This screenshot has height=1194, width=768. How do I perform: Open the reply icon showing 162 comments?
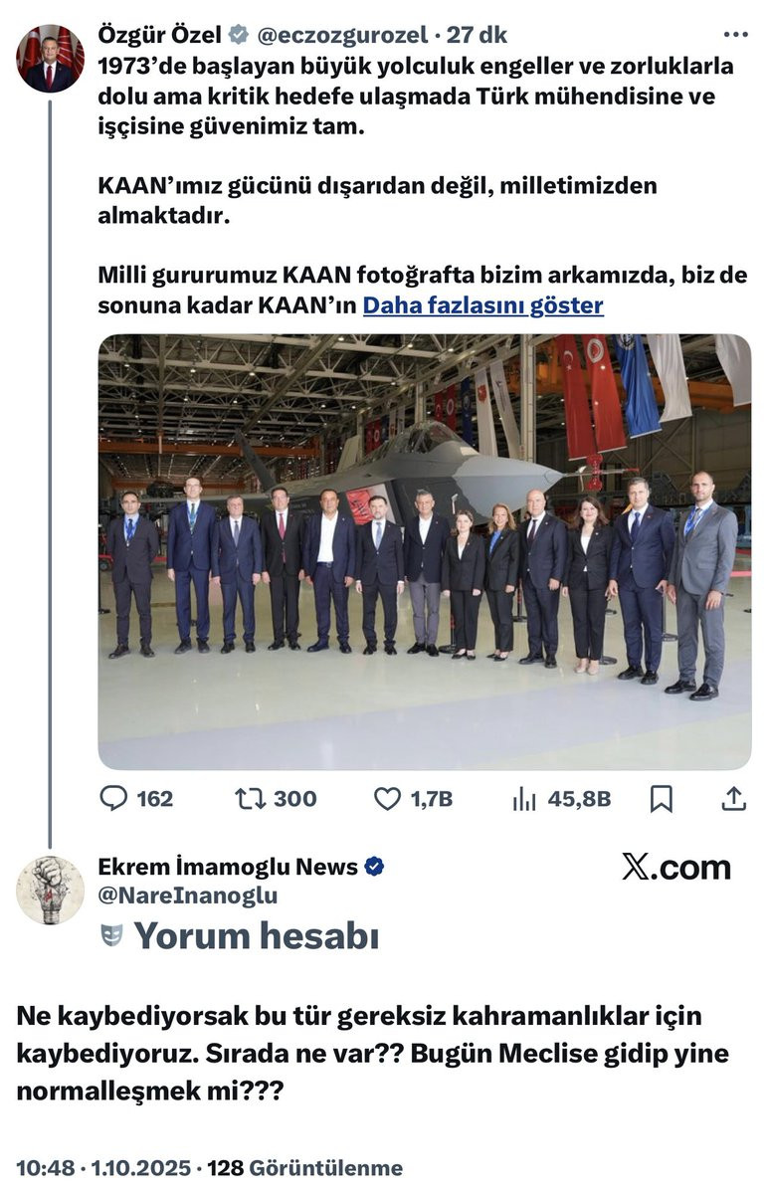pos(115,798)
